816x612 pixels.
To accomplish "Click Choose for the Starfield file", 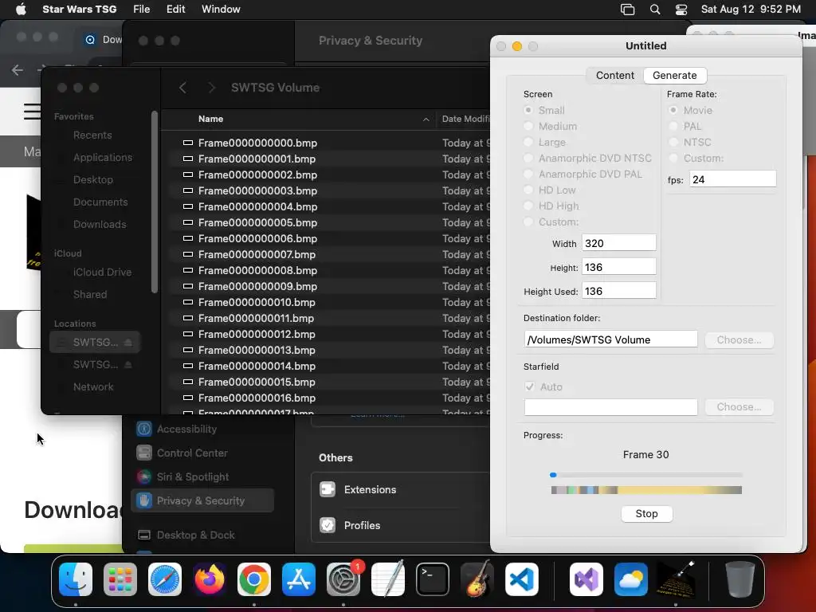I will tap(739, 407).
